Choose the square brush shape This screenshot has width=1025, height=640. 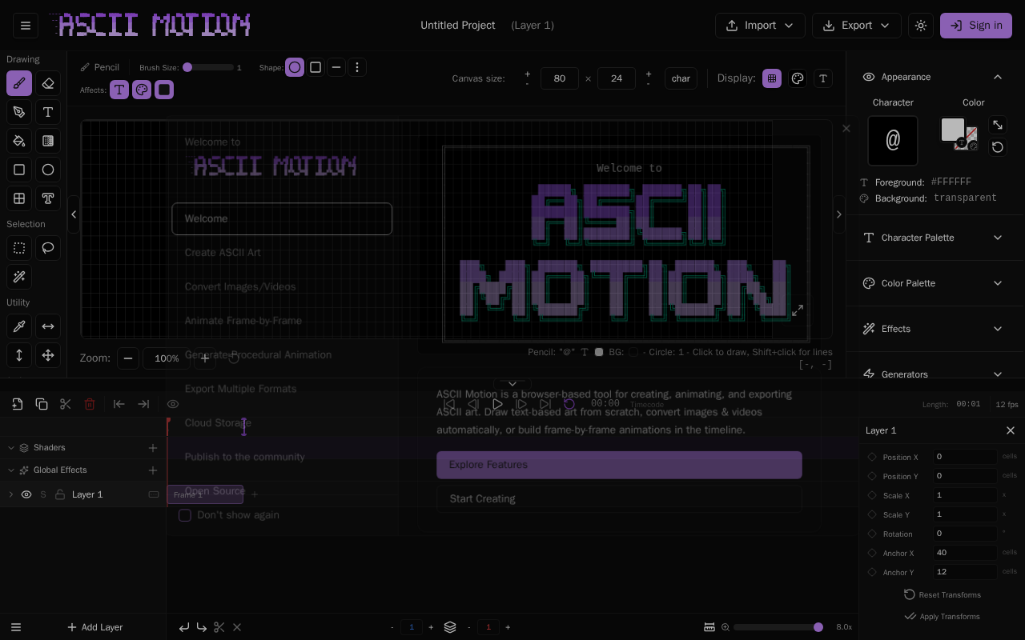[x=316, y=67]
